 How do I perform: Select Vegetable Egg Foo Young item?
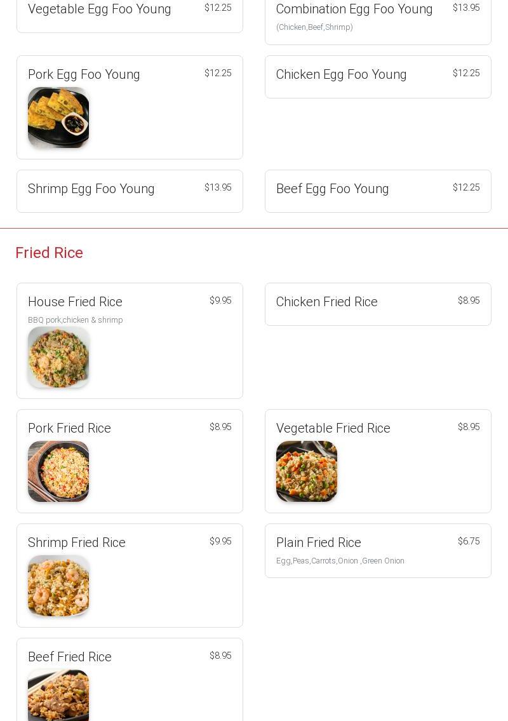100,10
